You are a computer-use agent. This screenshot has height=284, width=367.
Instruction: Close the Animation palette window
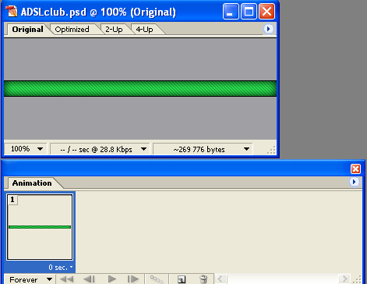click(x=355, y=169)
